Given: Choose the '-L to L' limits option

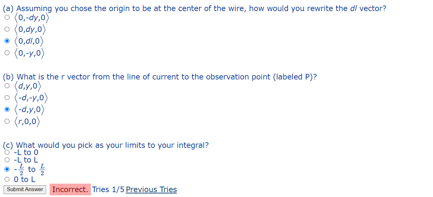Looking at the screenshot, I should [7, 160].
